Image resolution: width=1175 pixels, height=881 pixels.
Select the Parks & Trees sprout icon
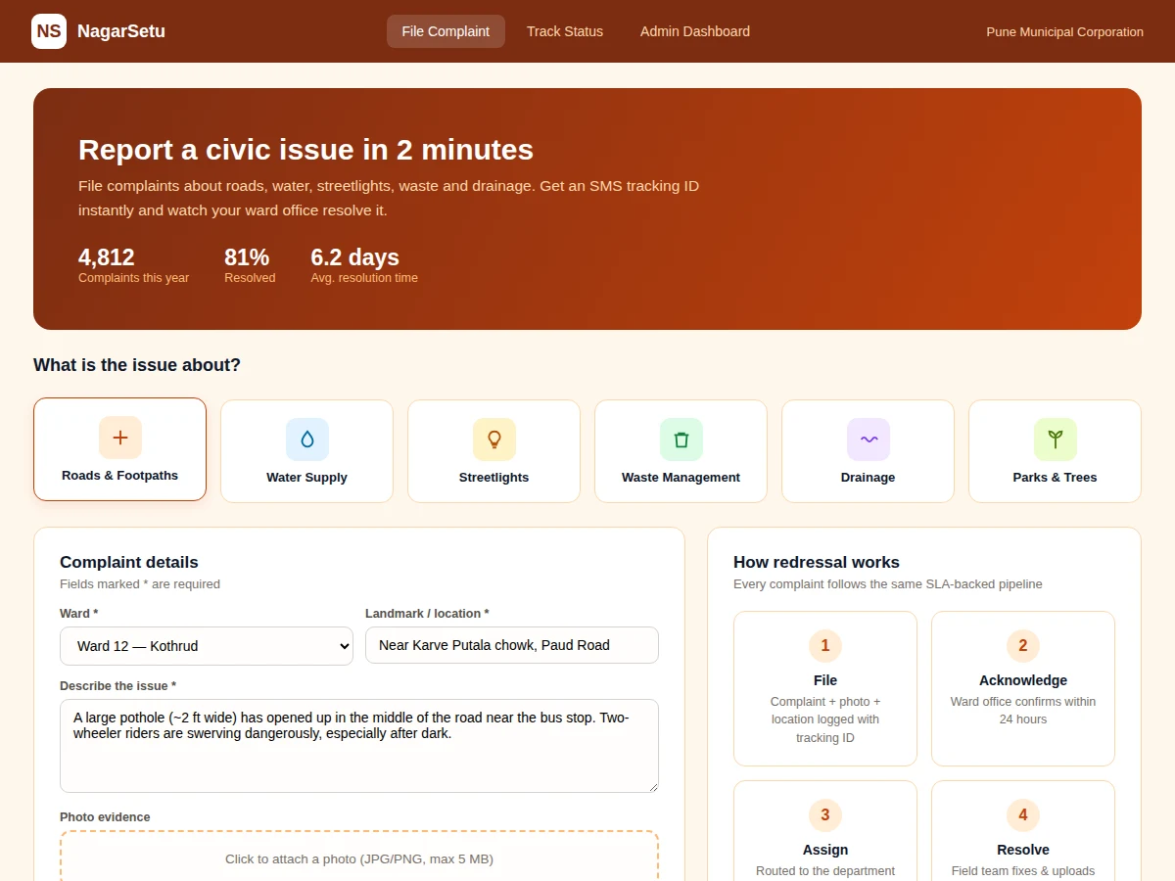1056,440
